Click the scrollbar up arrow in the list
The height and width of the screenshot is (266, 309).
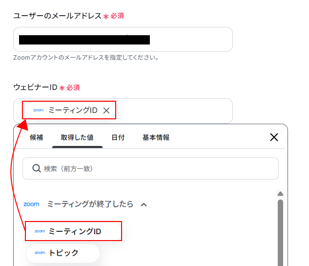coord(280,194)
